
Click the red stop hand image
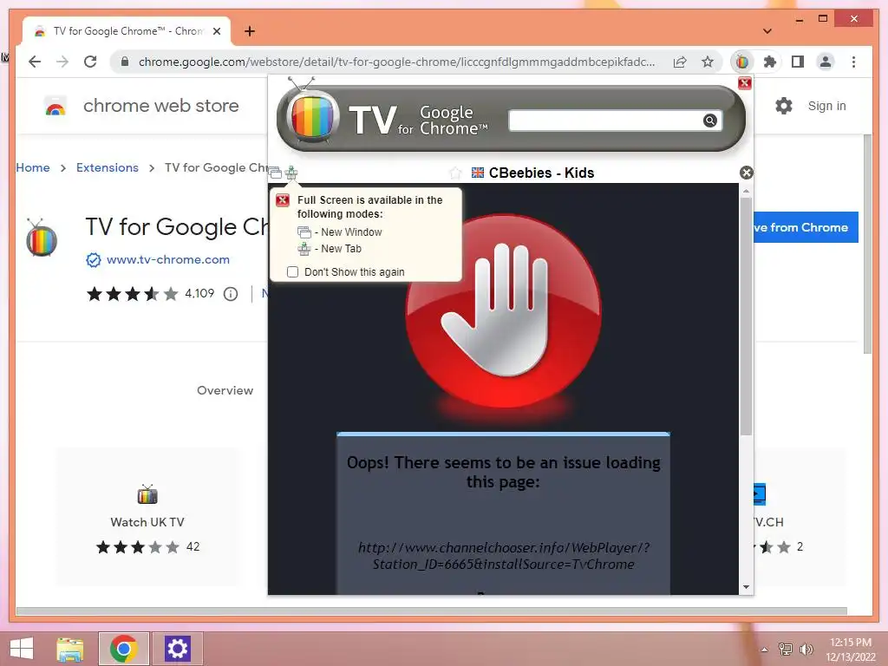click(504, 310)
